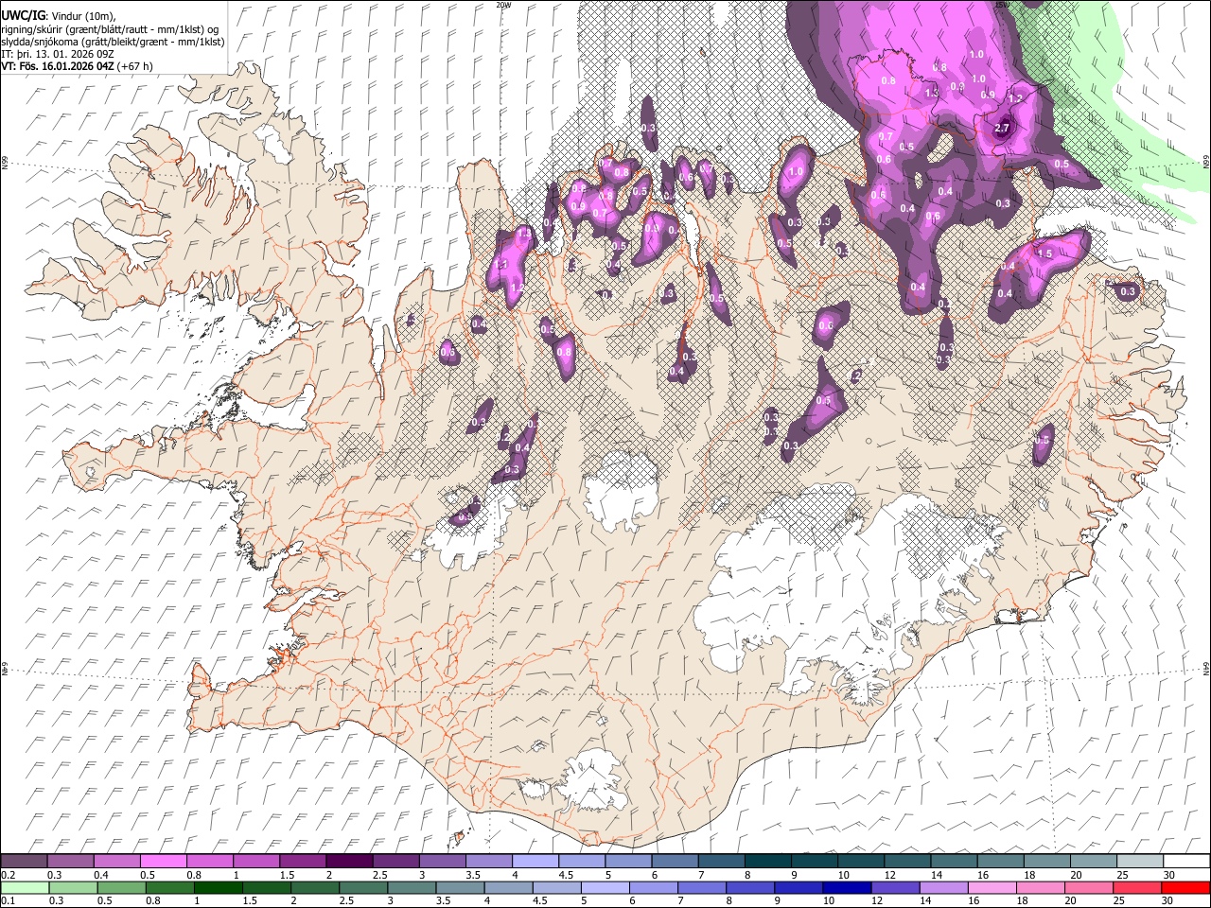Click the pale green lower swatch between 0.1 and 0.3
The image size is (1211, 908).
pos(24,887)
